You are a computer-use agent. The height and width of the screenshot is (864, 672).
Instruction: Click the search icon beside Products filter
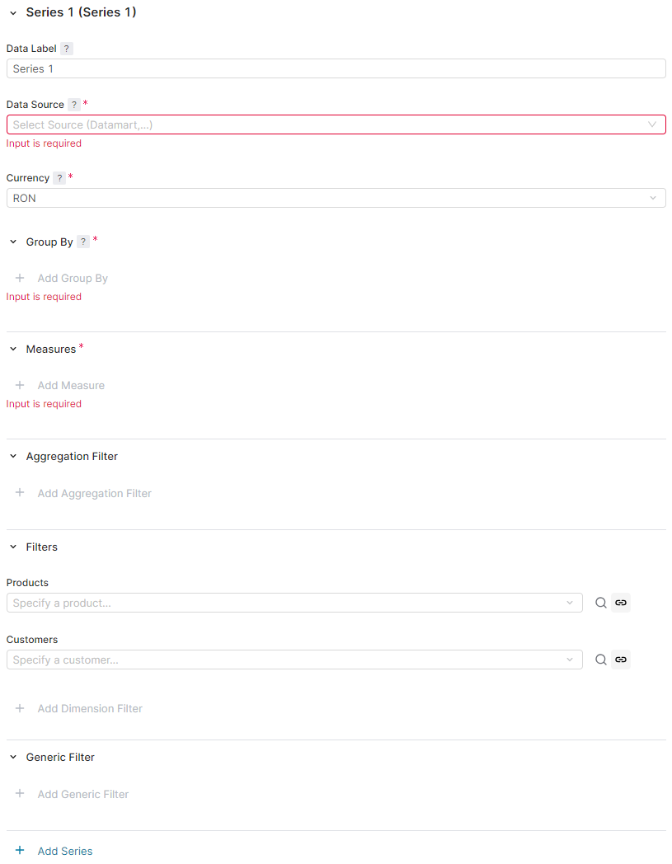[x=601, y=603]
